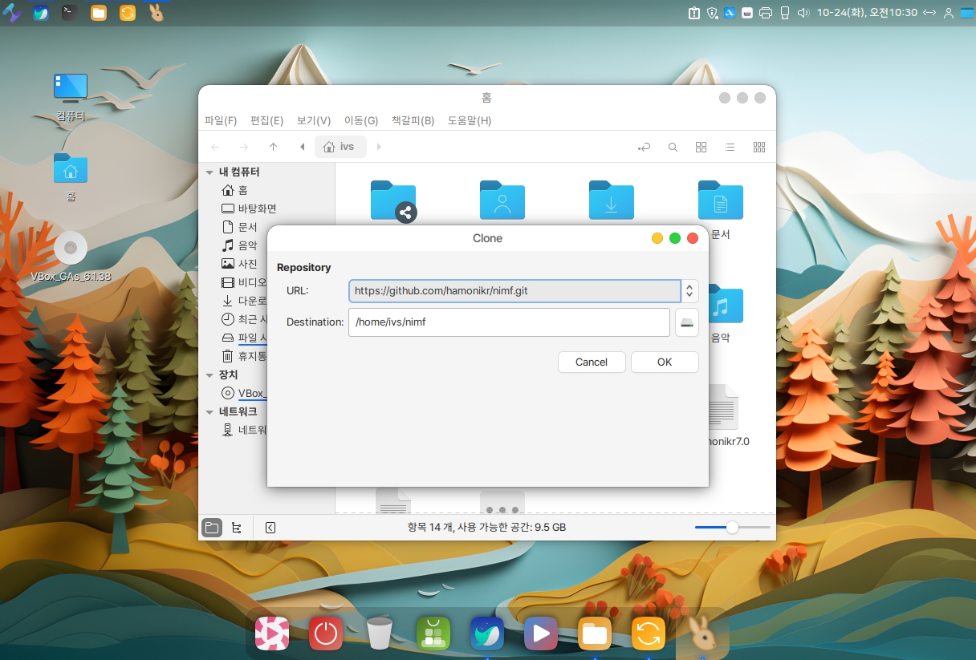The height and width of the screenshot is (660, 976).
Task: Click the search icon in file manager toolbar
Action: pos(673,148)
